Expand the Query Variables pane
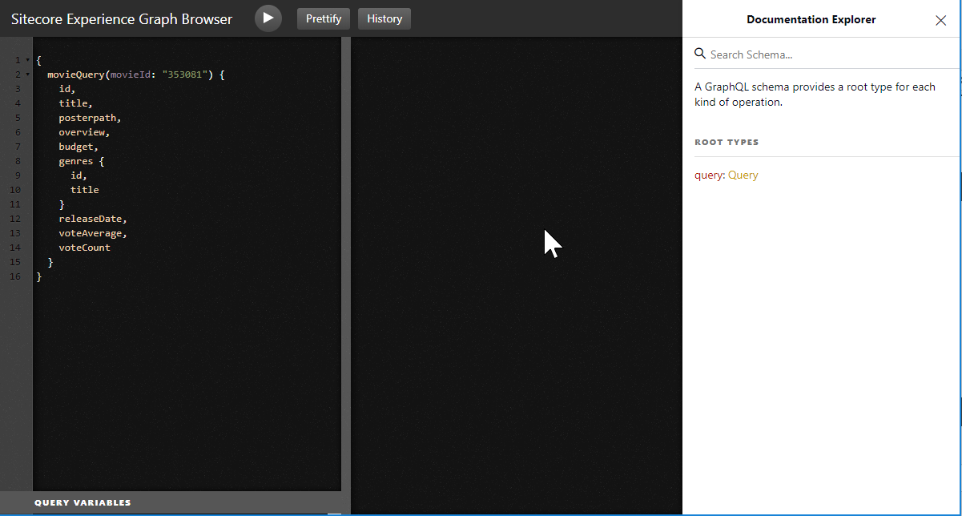Screen dimensions: 962x516 83,502
